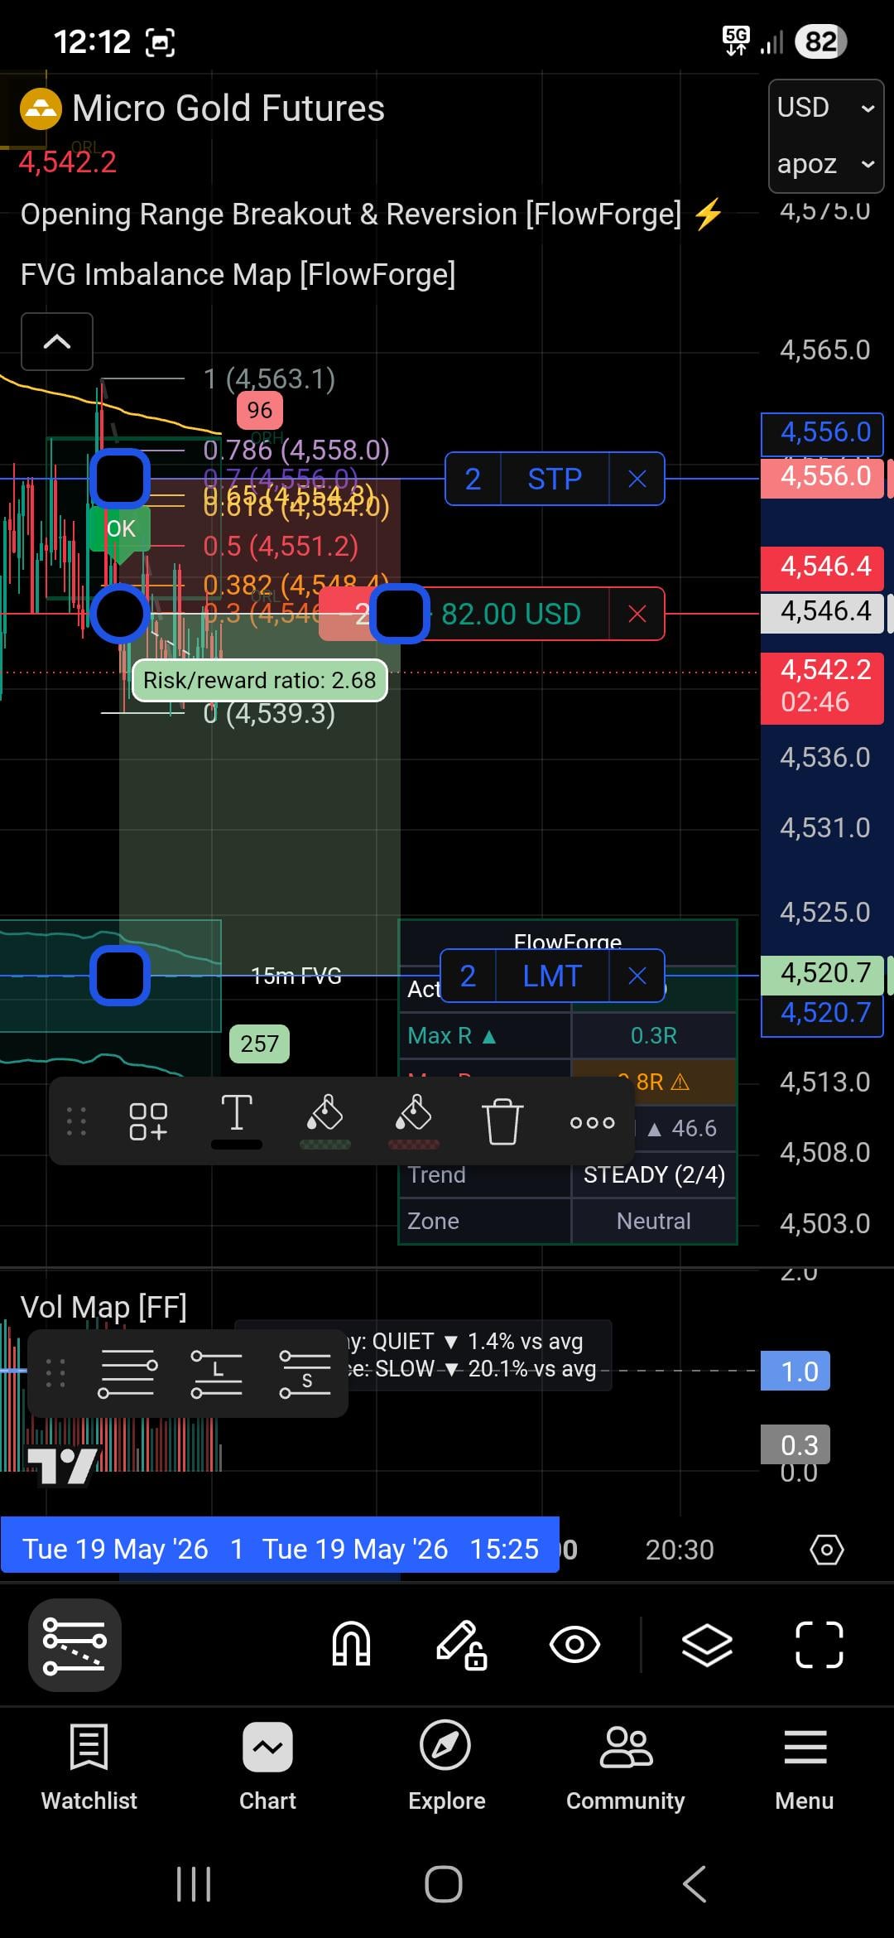The width and height of the screenshot is (894, 1938).
Task: Collapse the indicator legend chevron
Action: click(x=57, y=341)
